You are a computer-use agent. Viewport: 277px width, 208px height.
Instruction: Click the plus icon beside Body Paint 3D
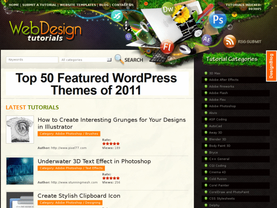tap(206, 146)
